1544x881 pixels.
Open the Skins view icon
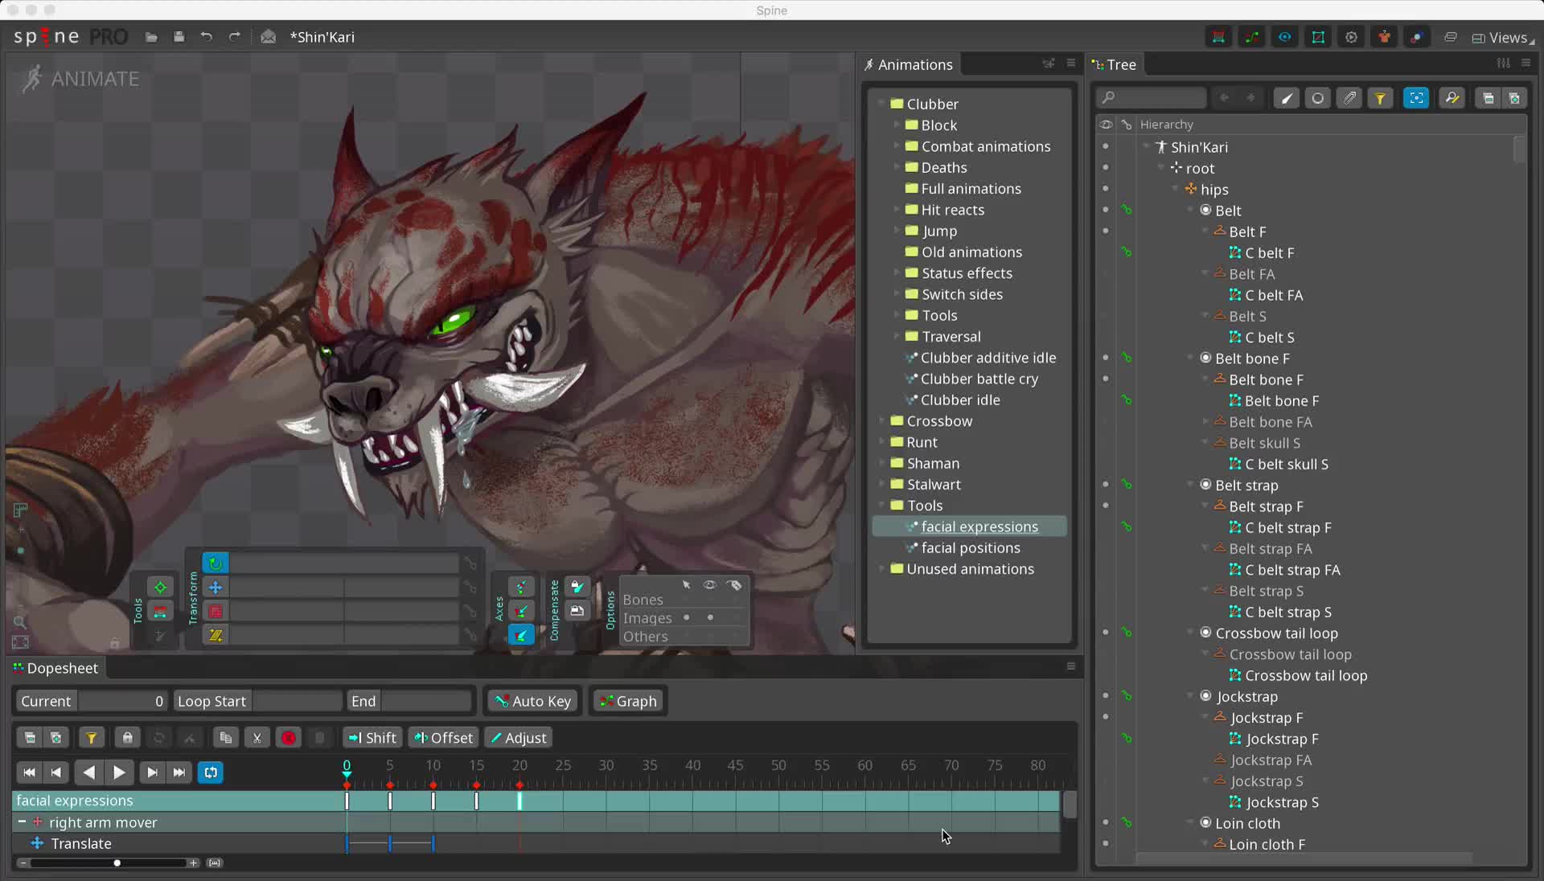click(1384, 37)
